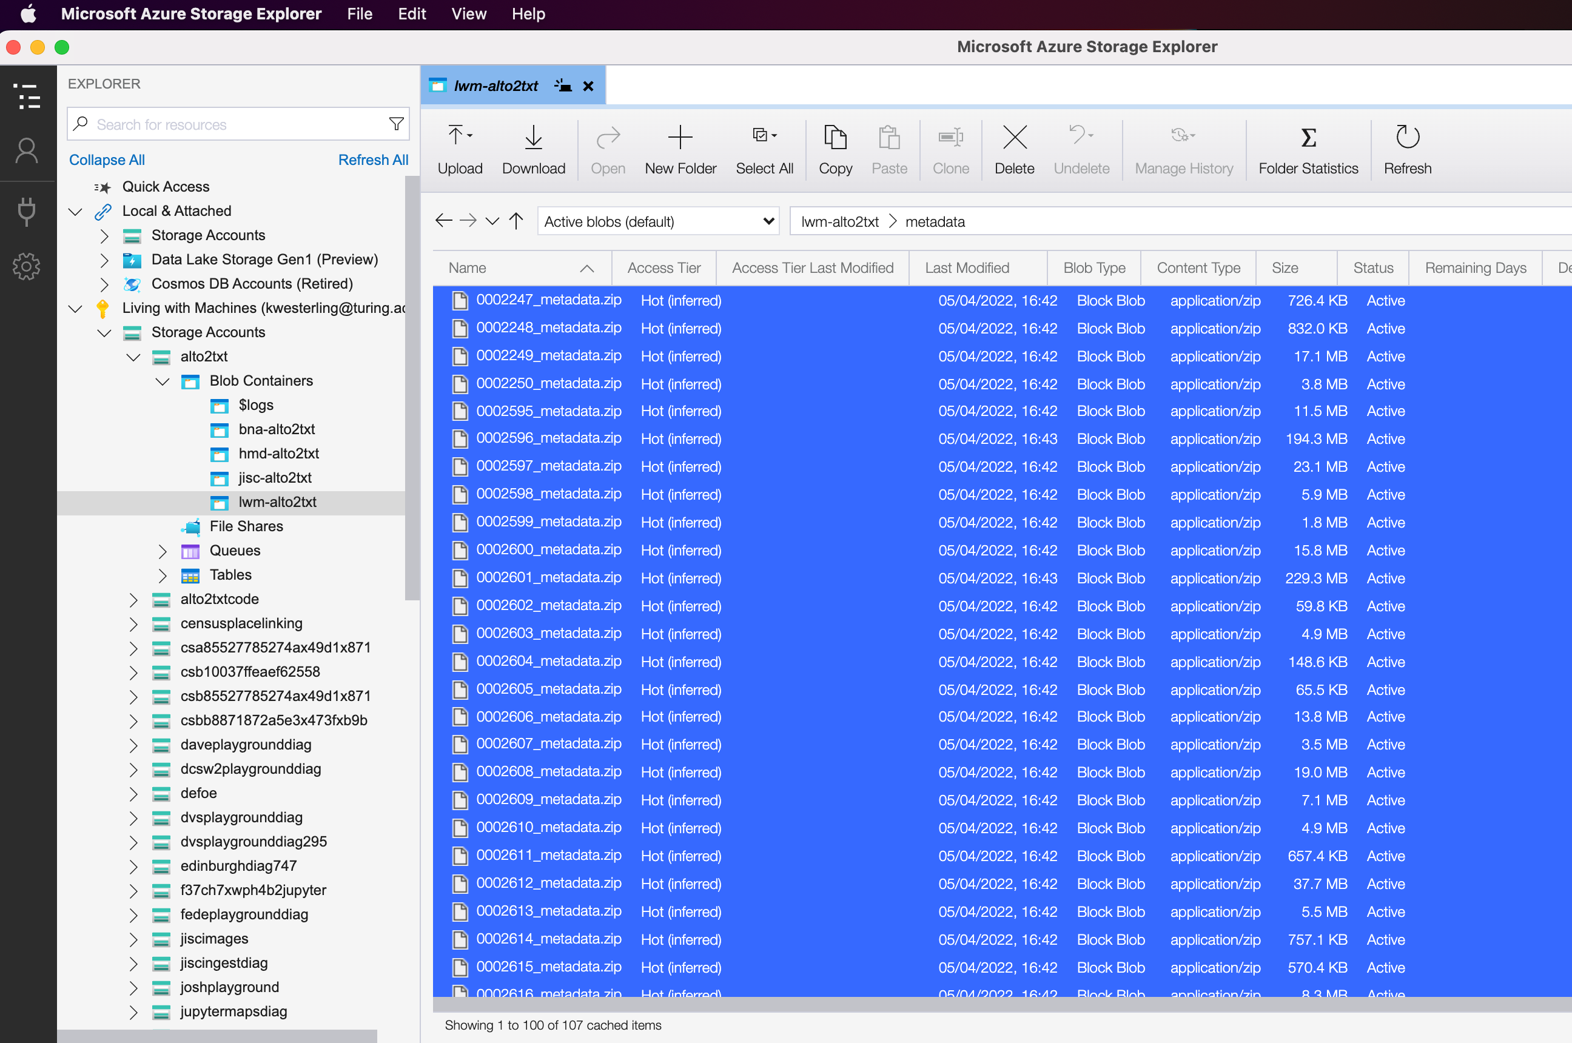Open Quick Access in Explorer tree
The image size is (1572, 1043).
pos(166,187)
